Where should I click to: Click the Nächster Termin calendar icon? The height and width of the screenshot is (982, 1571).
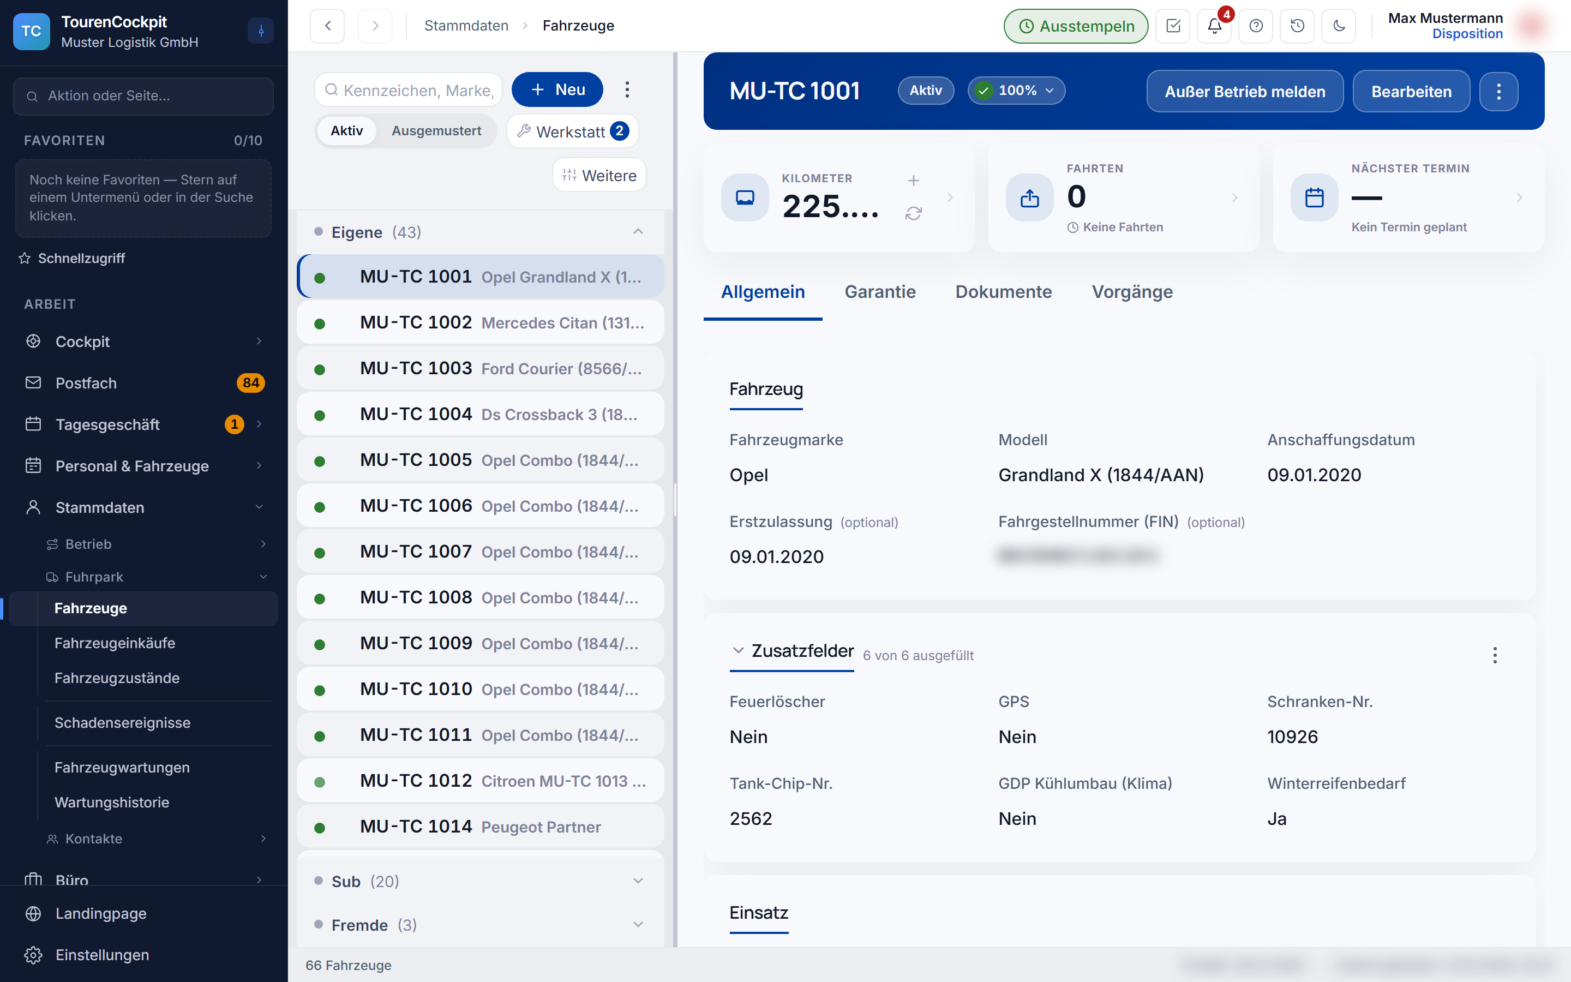pyautogui.click(x=1315, y=197)
